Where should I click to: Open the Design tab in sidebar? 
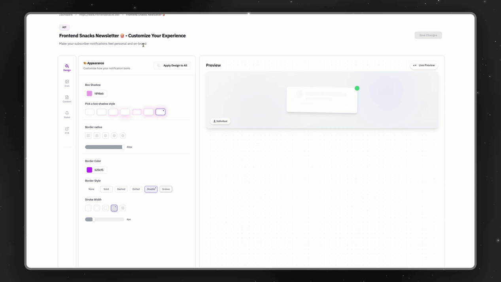click(x=67, y=68)
